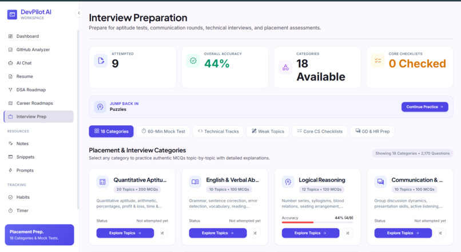Click Logical Reasoning head icon
Screen dimensions: 461x252
click(288, 182)
